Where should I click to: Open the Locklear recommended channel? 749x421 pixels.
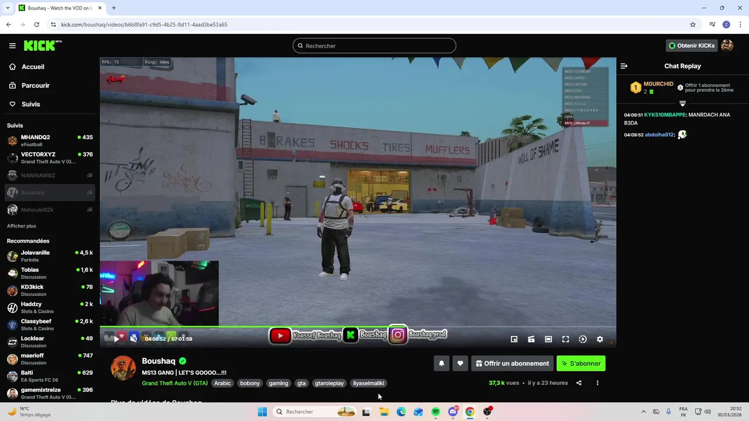[x=50, y=341]
